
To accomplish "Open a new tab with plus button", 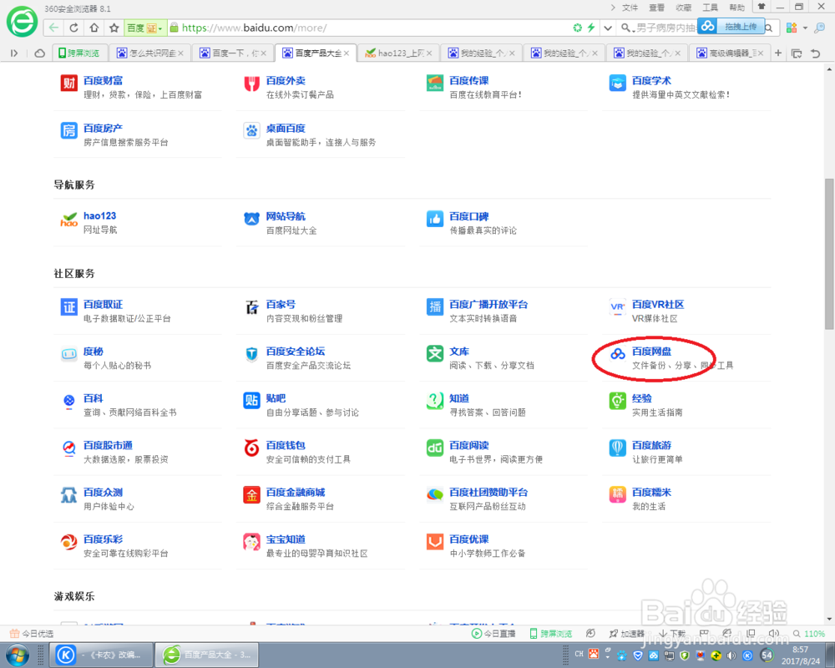I will pyautogui.click(x=778, y=53).
